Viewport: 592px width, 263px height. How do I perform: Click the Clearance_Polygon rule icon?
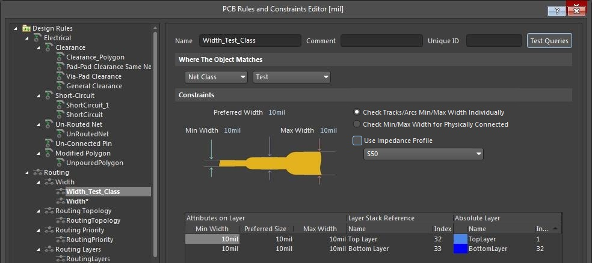coord(60,57)
